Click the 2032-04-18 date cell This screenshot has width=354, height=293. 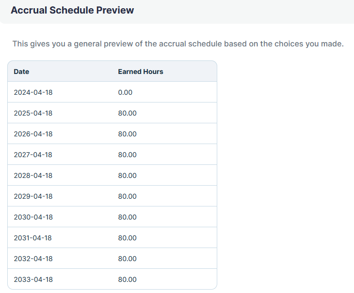[33, 259]
